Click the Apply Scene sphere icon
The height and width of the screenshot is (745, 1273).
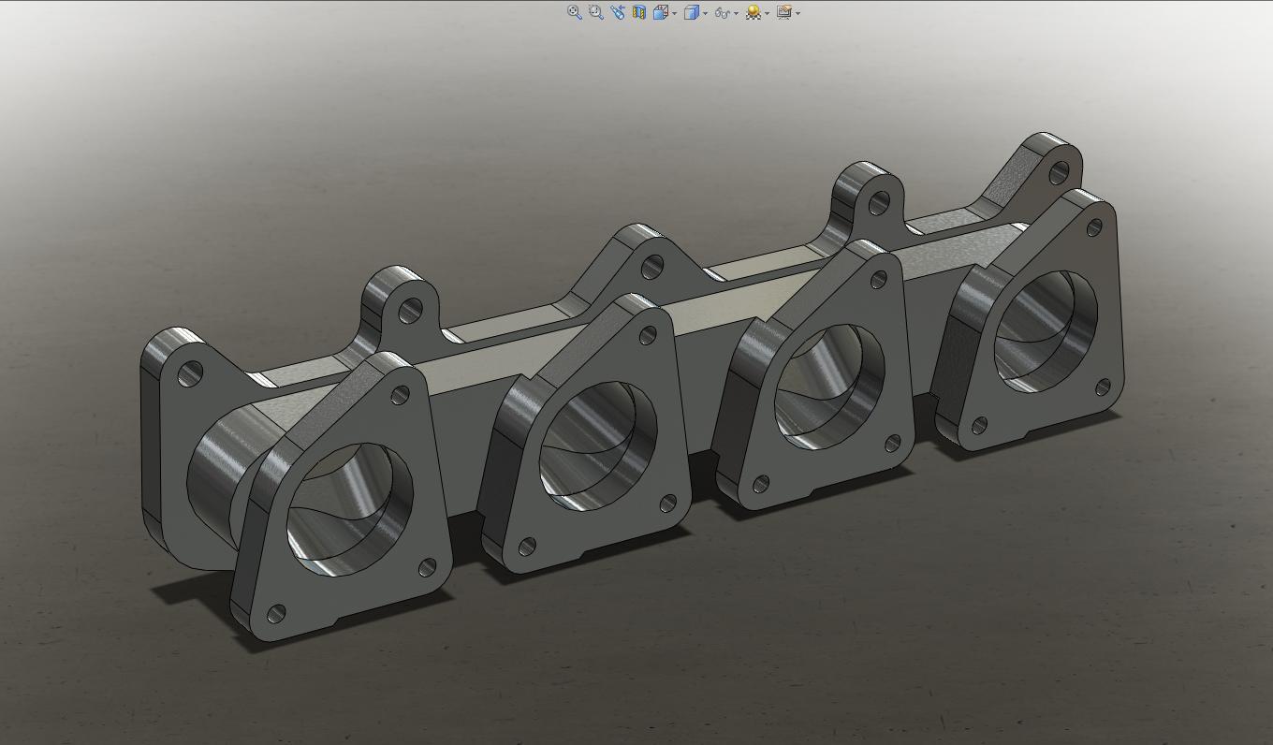pos(753,12)
